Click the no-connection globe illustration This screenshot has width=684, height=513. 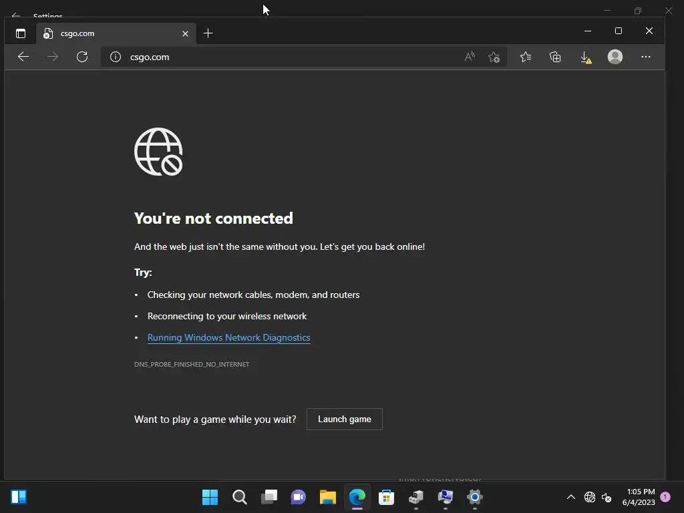pyautogui.click(x=158, y=152)
